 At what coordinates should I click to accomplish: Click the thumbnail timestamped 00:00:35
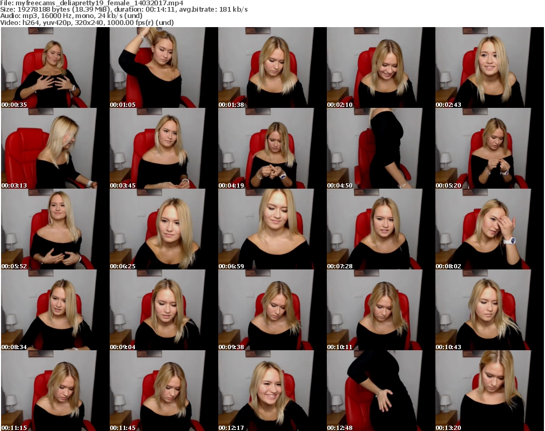coord(55,67)
